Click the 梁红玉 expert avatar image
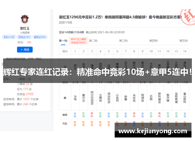Image resolution: width=195 pixels, height=141 pixels. pos(25,19)
